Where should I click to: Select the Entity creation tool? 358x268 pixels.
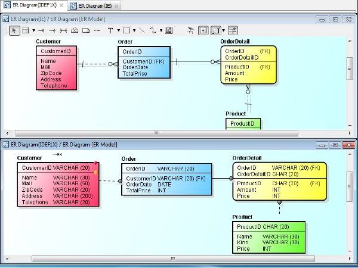tap(25, 30)
